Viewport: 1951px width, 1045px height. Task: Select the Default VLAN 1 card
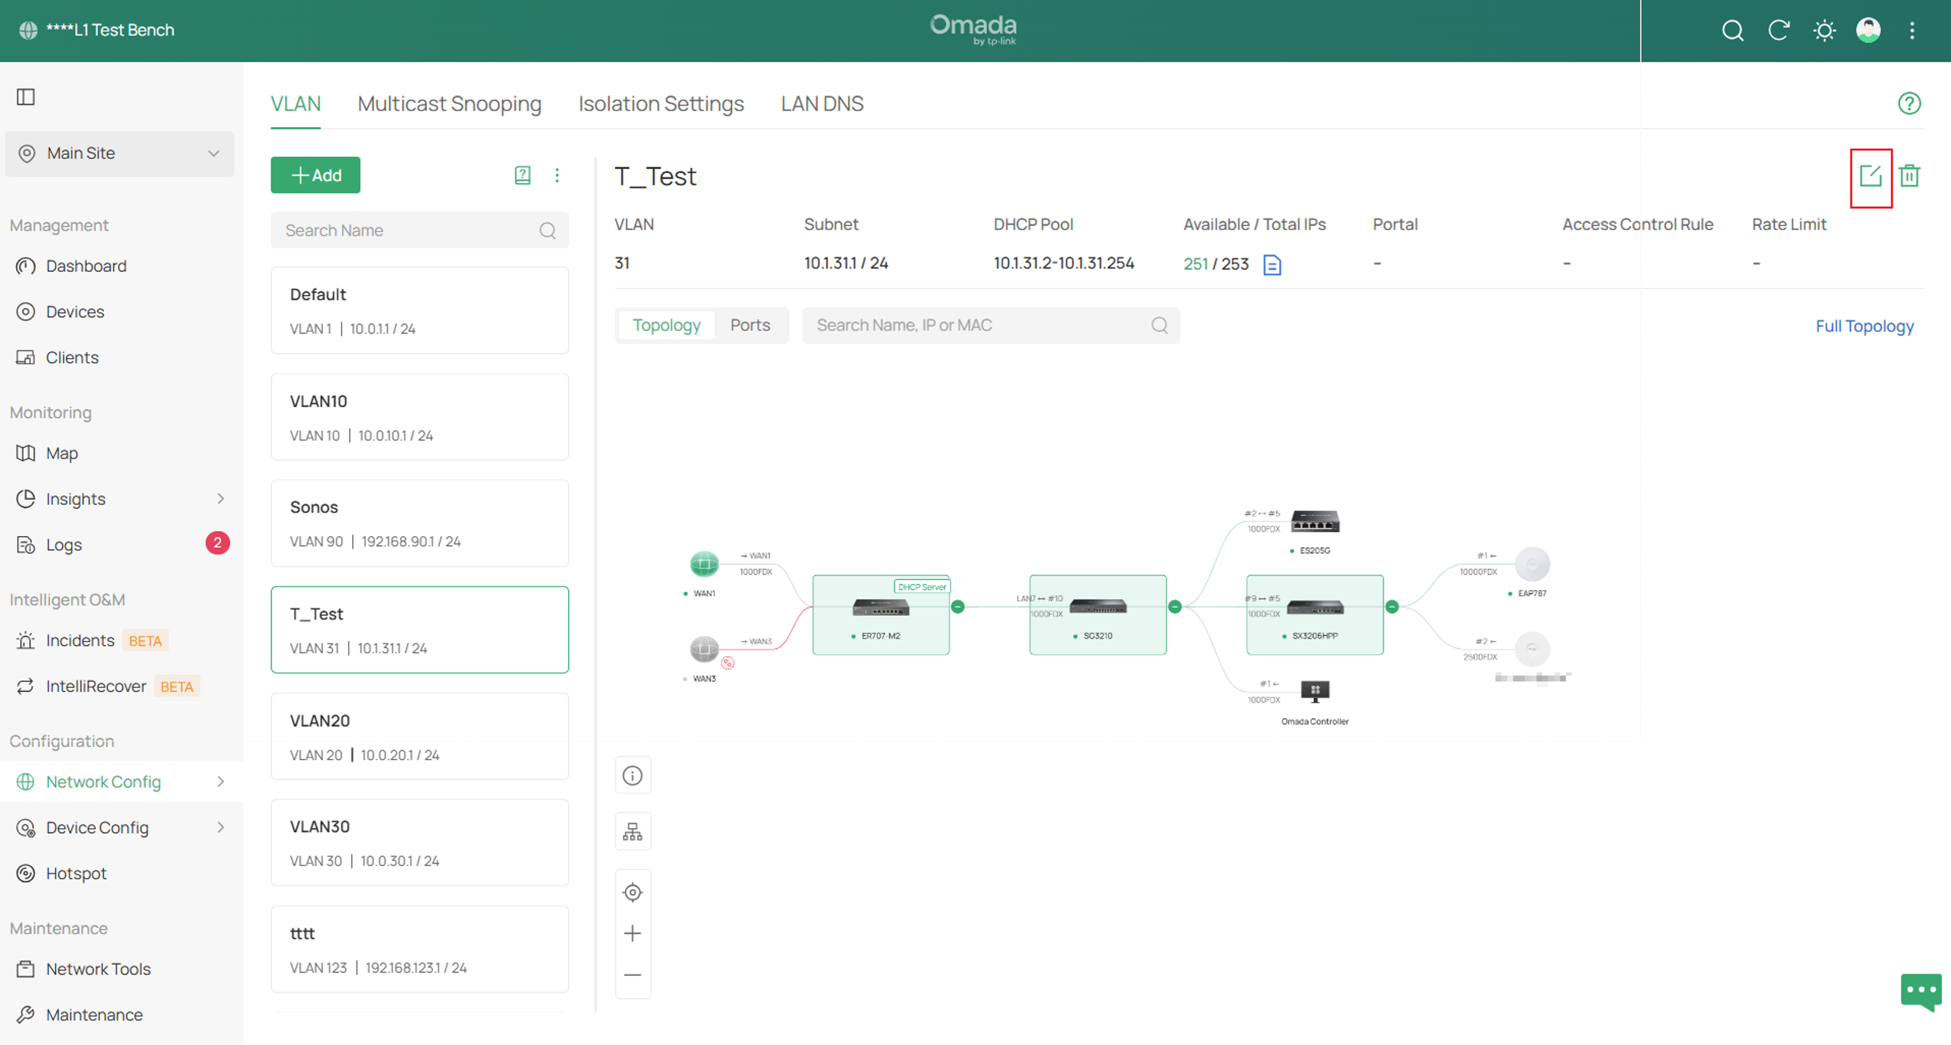(x=420, y=310)
